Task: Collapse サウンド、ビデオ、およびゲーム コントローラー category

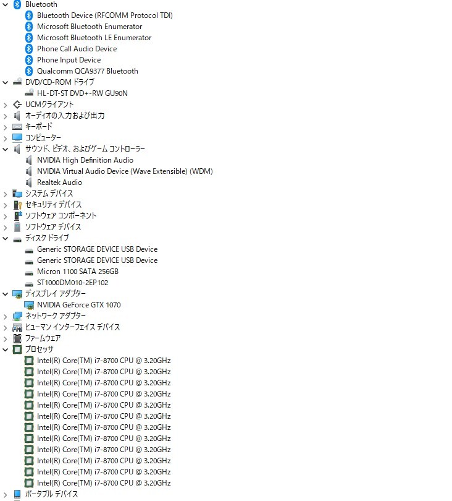Action: 5,149
